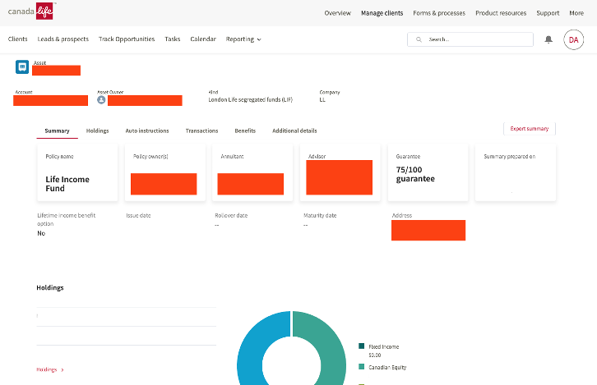The height and width of the screenshot is (385, 597).
Task: Click the Export summary button
Action: 530,129
